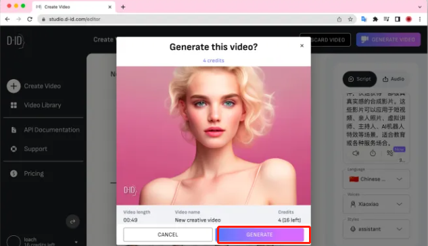The height and width of the screenshot is (246, 428).
Task: Click the media control playlist icon
Action: (x=386, y=19)
